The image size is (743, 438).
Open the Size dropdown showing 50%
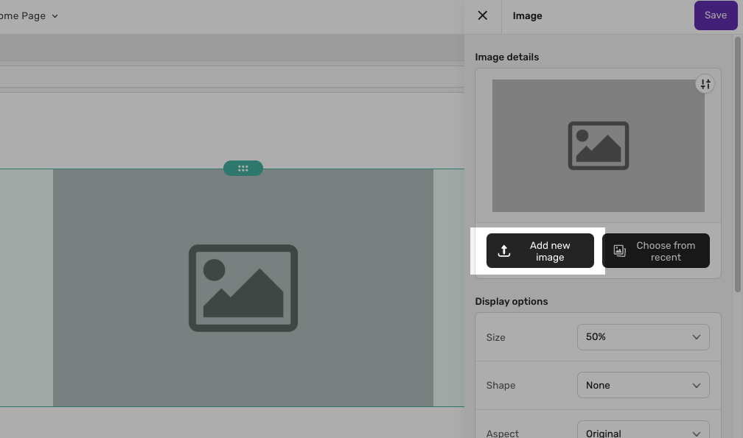pos(643,337)
